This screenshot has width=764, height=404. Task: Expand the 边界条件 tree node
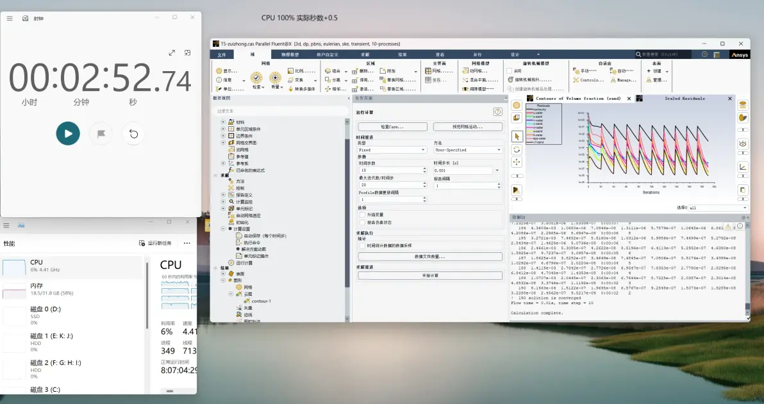click(x=223, y=136)
